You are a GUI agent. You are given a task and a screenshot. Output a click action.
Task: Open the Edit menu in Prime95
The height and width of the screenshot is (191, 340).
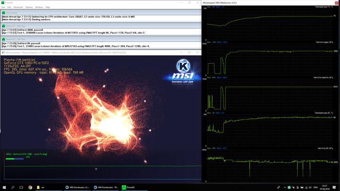[x=9, y=7]
